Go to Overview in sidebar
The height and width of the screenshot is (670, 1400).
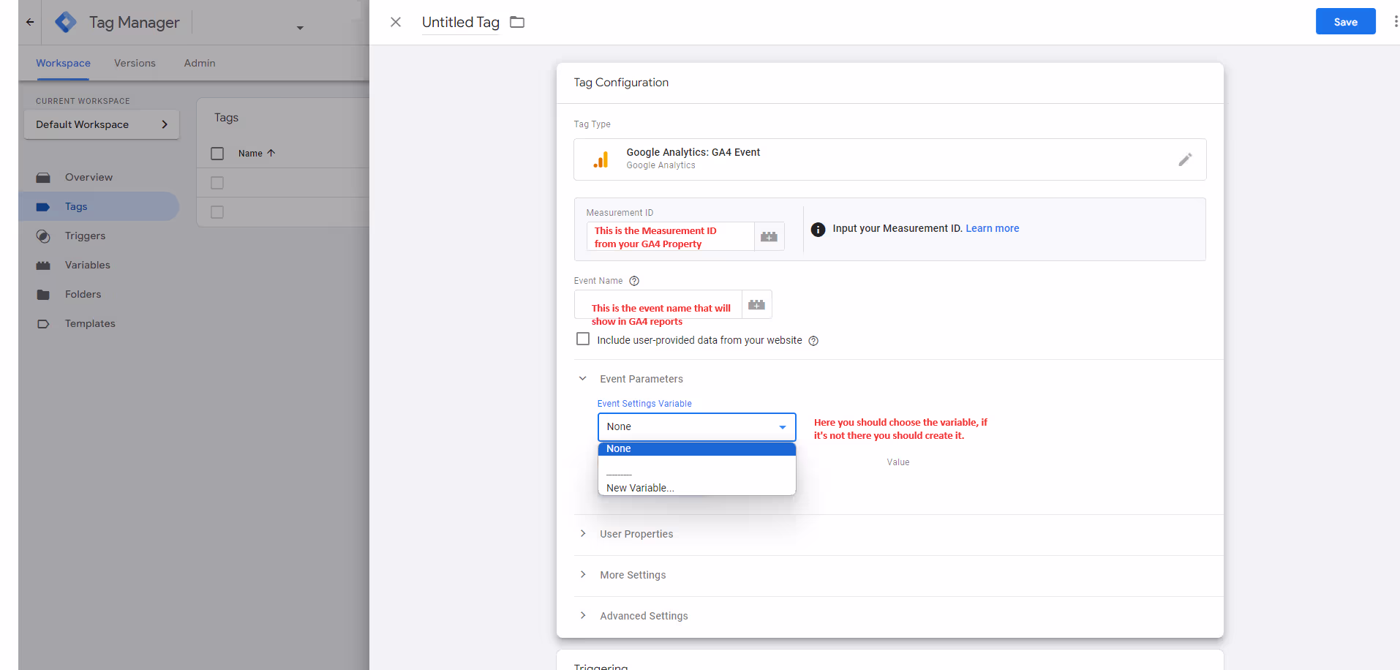[89, 177]
